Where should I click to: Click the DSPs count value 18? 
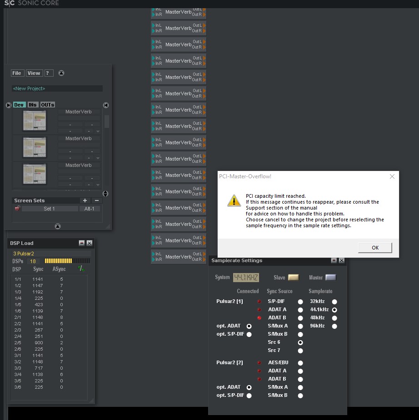click(33, 261)
